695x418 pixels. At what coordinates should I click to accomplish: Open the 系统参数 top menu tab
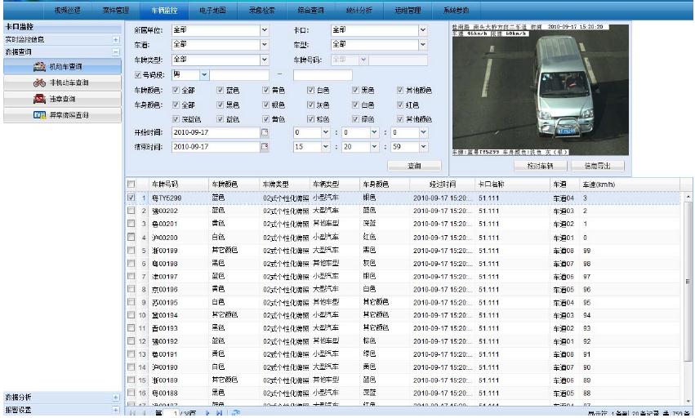(x=456, y=10)
